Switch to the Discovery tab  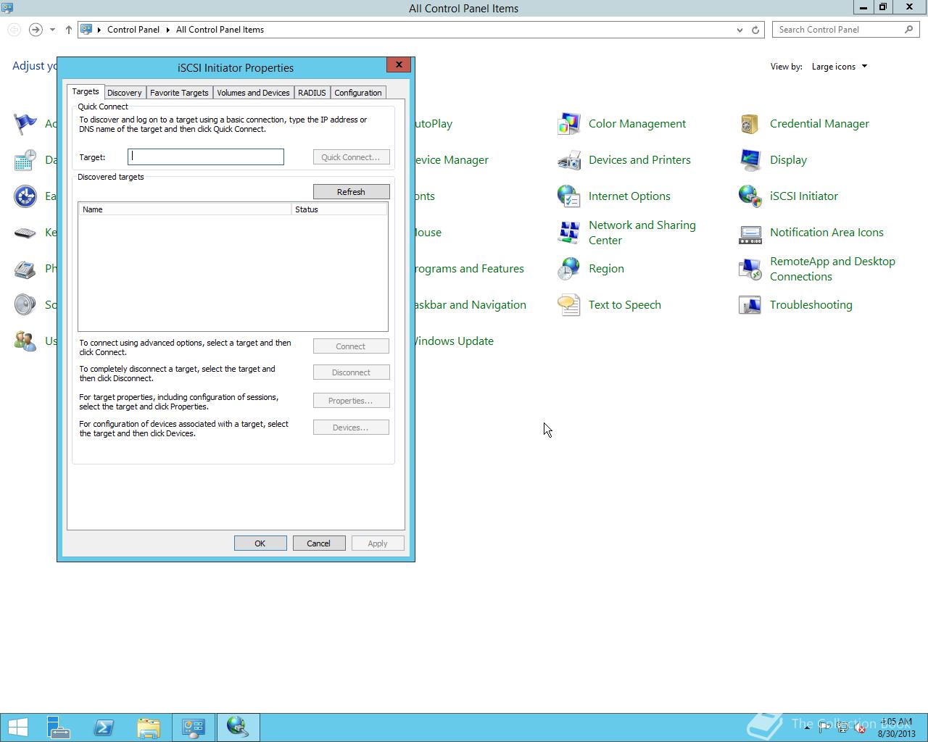[125, 93]
